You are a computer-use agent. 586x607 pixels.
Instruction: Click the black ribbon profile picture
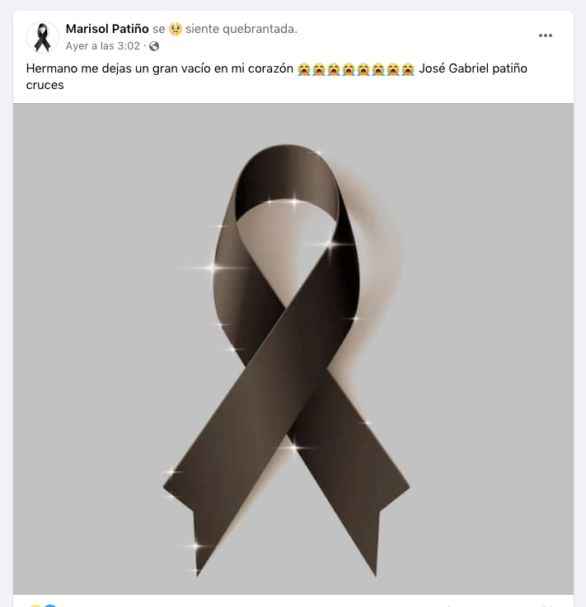[x=43, y=37]
